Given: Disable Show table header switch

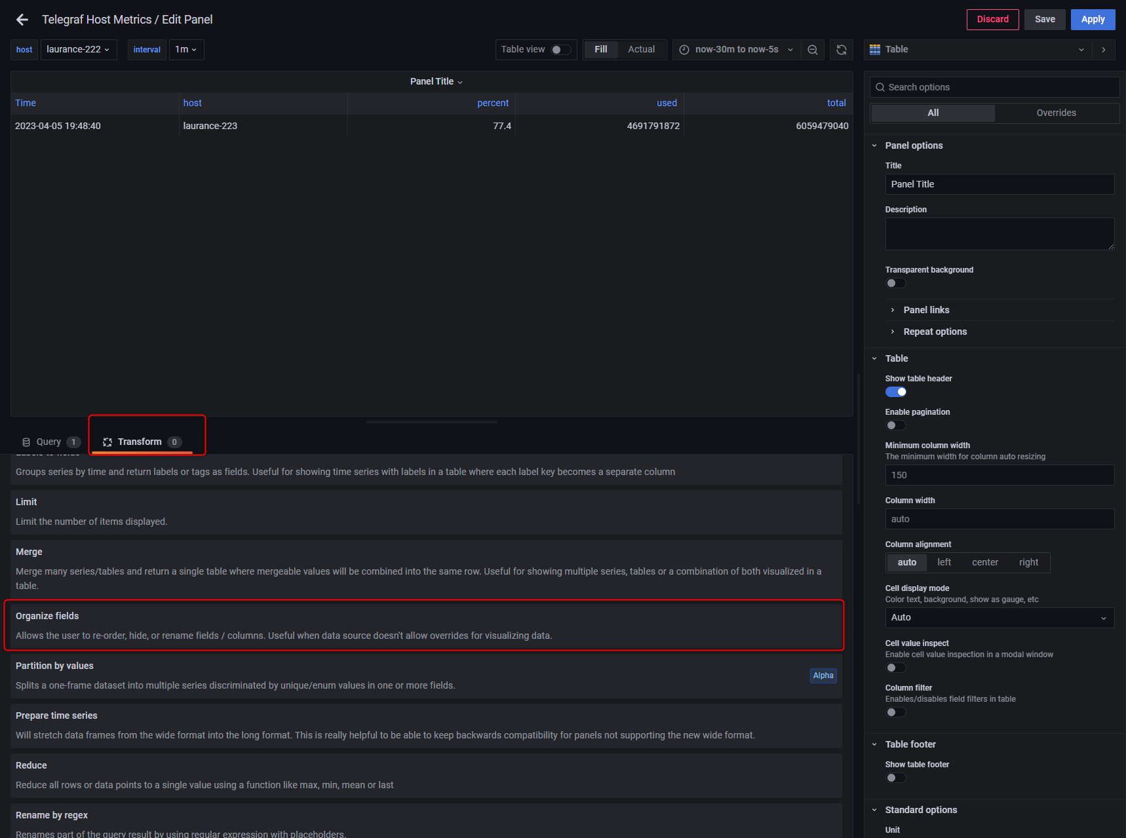Looking at the screenshot, I should pyautogui.click(x=895, y=392).
